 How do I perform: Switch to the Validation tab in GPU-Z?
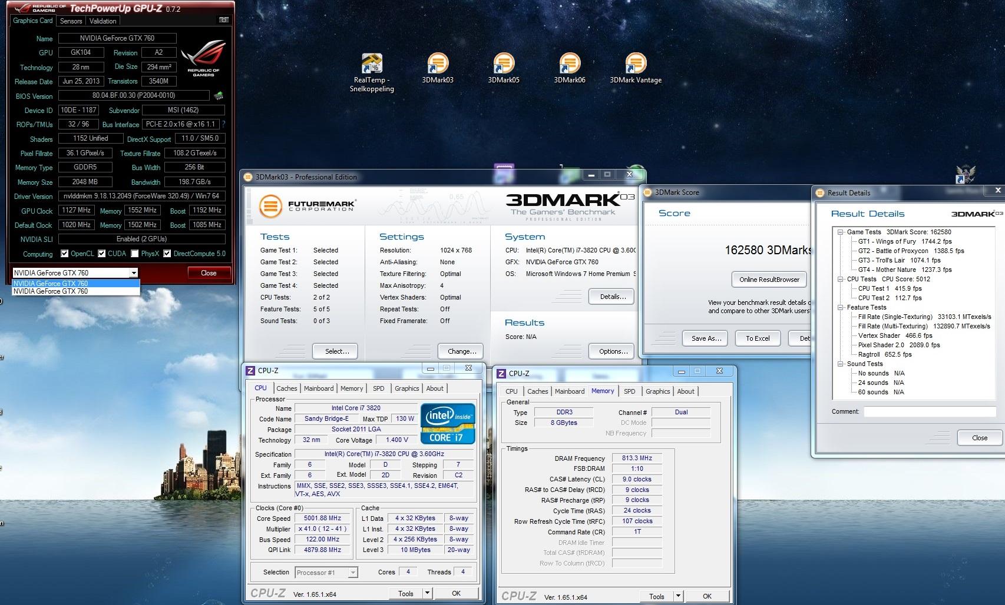[x=103, y=21]
